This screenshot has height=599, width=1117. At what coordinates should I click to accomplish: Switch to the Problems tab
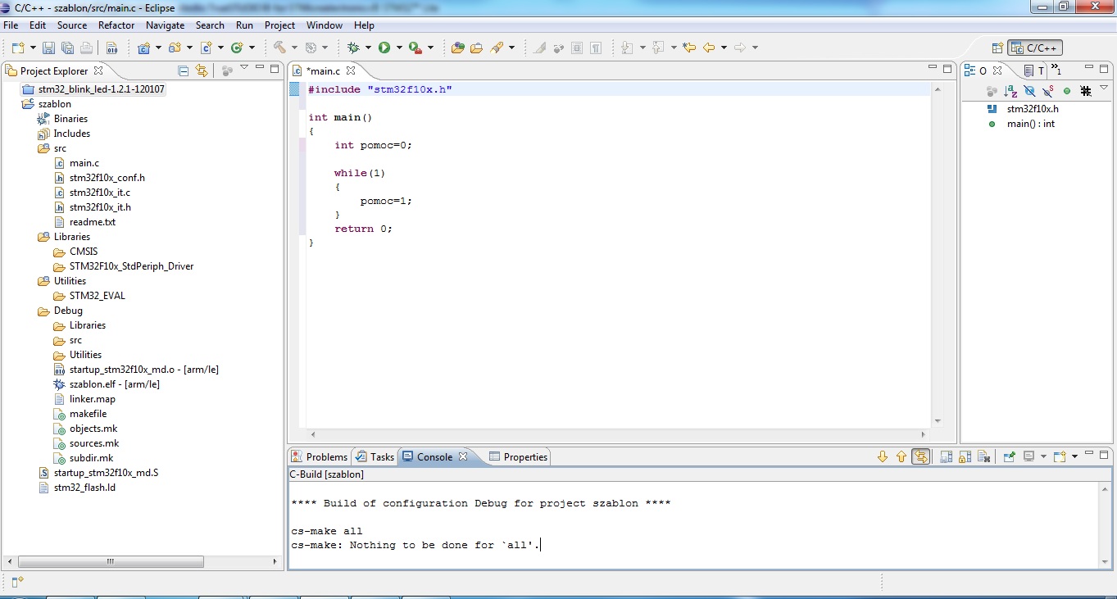320,457
